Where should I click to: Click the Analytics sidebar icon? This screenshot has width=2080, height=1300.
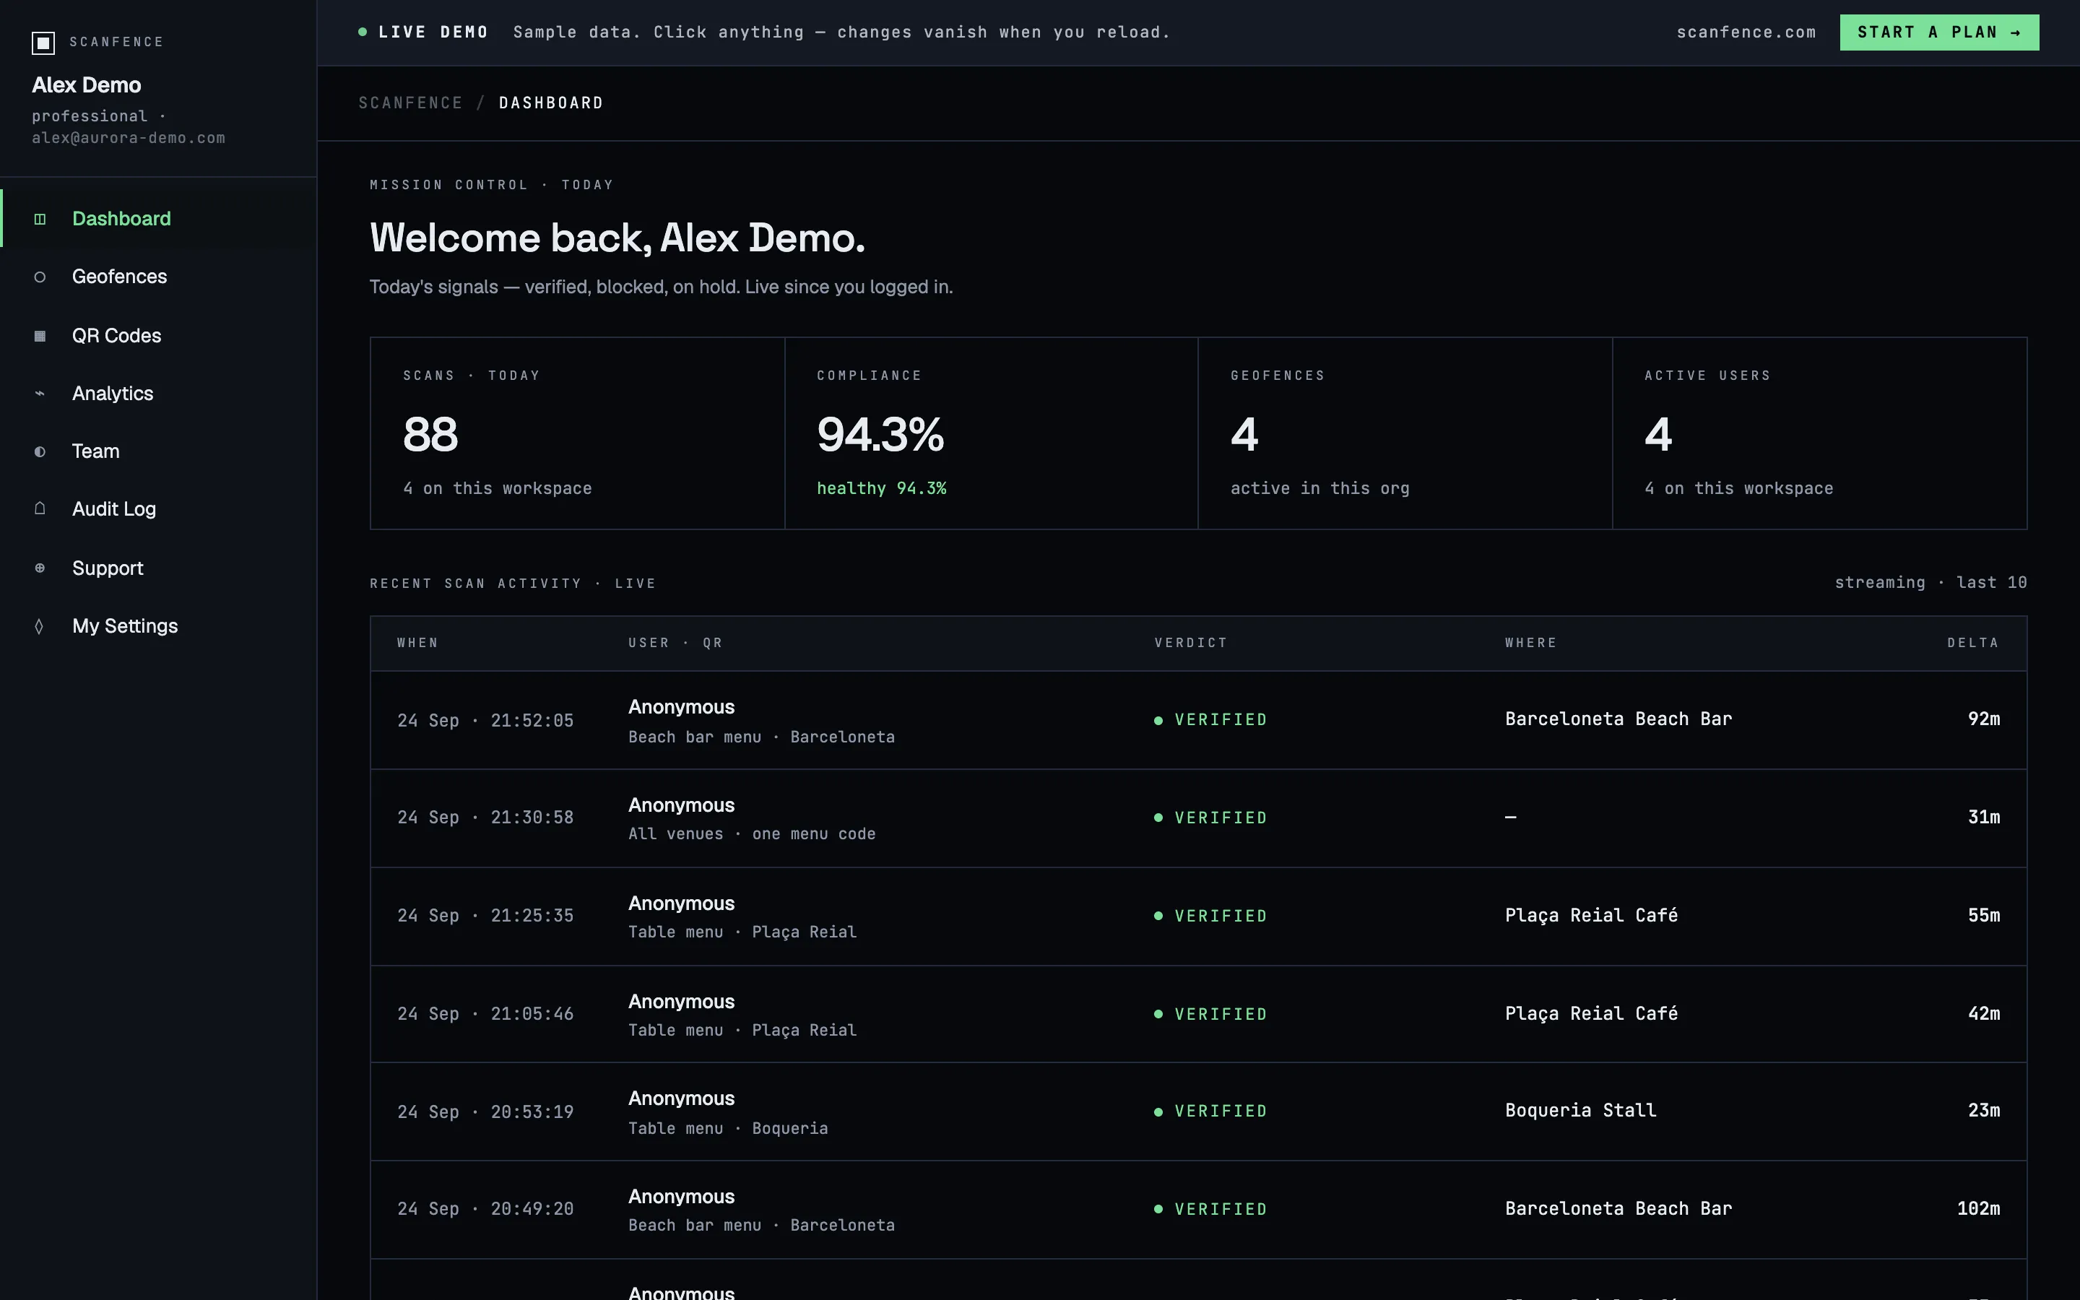coord(40,394)
